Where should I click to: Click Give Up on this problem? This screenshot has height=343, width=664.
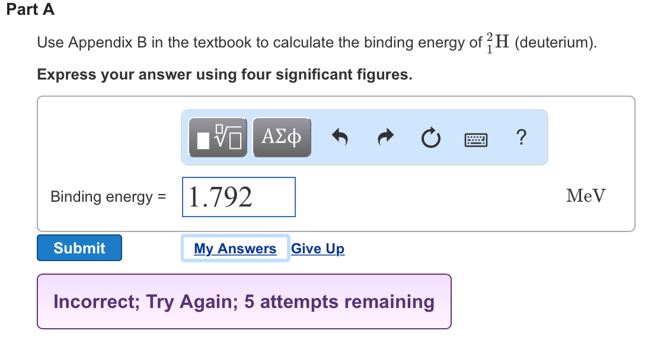coord(318,248)
